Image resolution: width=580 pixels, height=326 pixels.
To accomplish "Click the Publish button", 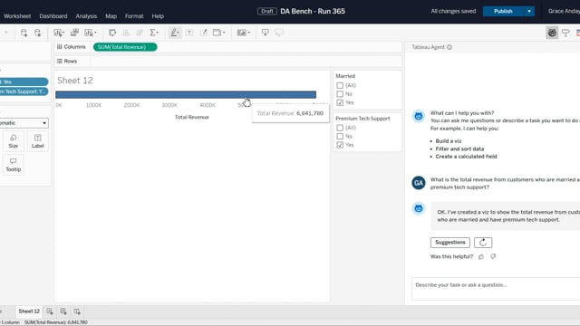I will click(x=503, y=11).
